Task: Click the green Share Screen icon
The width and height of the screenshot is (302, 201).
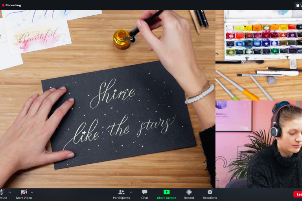Action: (166, 192)
